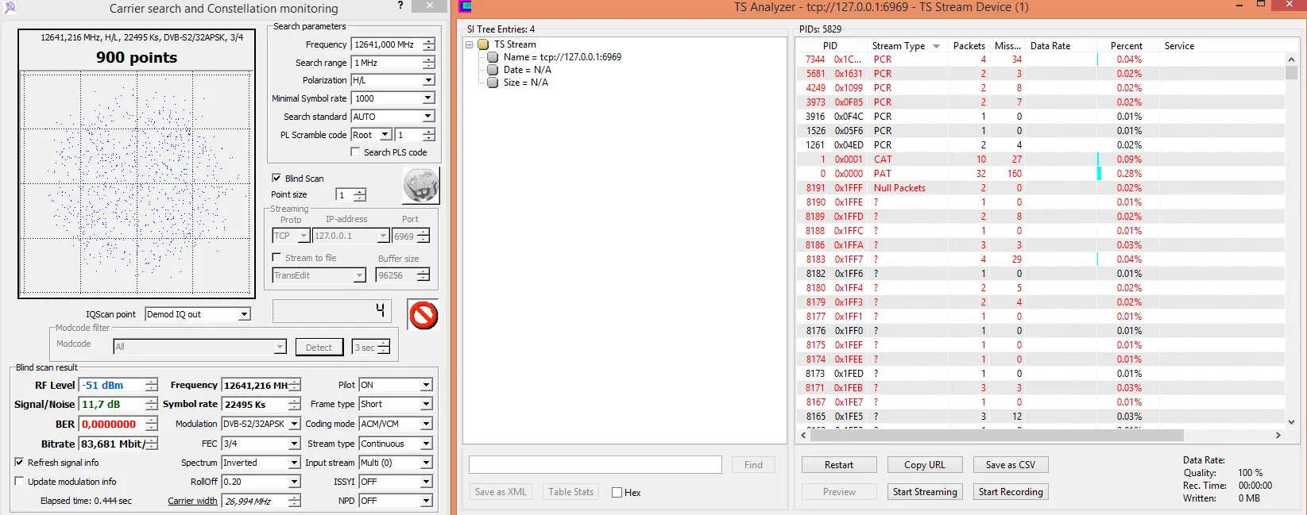
Task: Click the red stop prohibition icon
Action: [x=423, y=315]
